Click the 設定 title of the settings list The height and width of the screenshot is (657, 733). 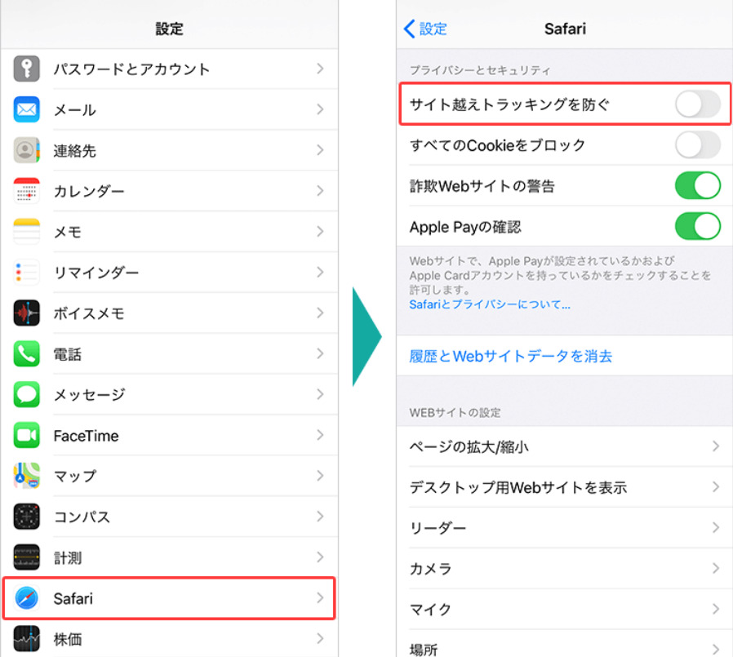tap(169, 29)
